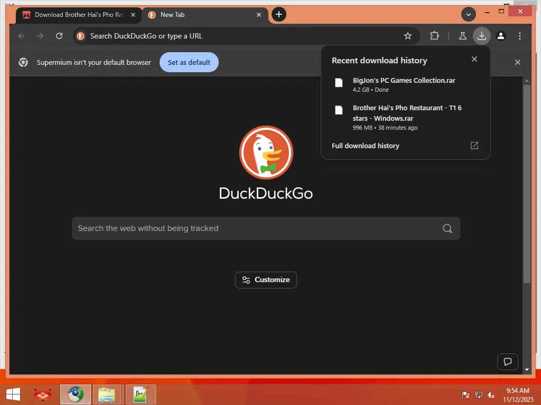Click the page vertical scrollbar
Screen dimensions: 541x405
coord(527,183)
